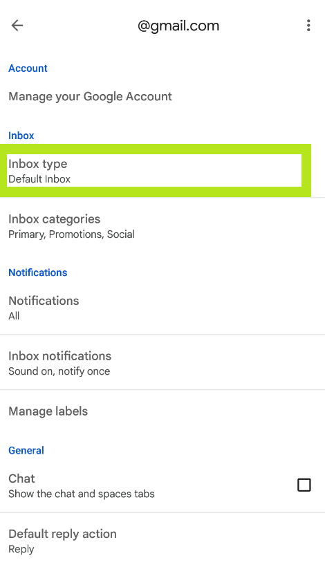Open Inbox categories setting
Viewport: 325px width, 567px height.
tap(162, 226)
